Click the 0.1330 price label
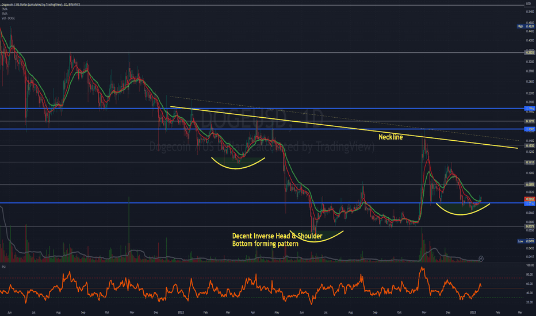536x316 pixels. pos(530,145)
